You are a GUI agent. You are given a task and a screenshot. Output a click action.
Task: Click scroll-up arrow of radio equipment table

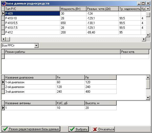tap(148, 9)
